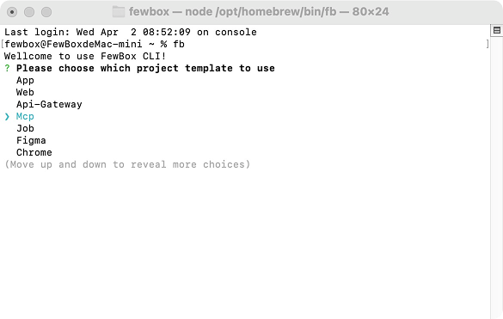Zoom the terminal window with third title button
The image size is (503, 319).
[x=46, y=12]
